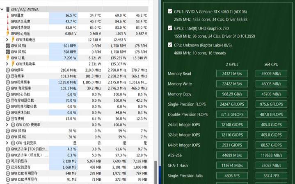The width and height of the screenshot is (295, 184).
Task: Click the round icon beside GPU总线负载
Action: pos(8,113)
